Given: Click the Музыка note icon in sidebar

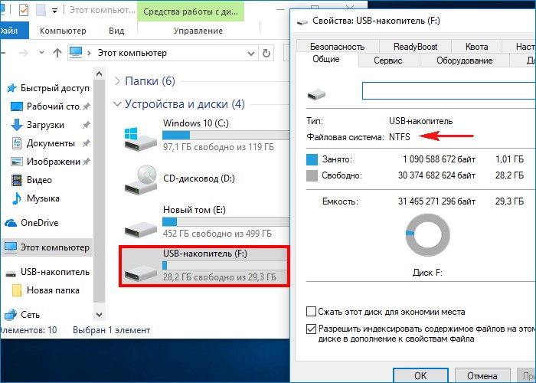Looking at the screenshot, I should [16, 198].
